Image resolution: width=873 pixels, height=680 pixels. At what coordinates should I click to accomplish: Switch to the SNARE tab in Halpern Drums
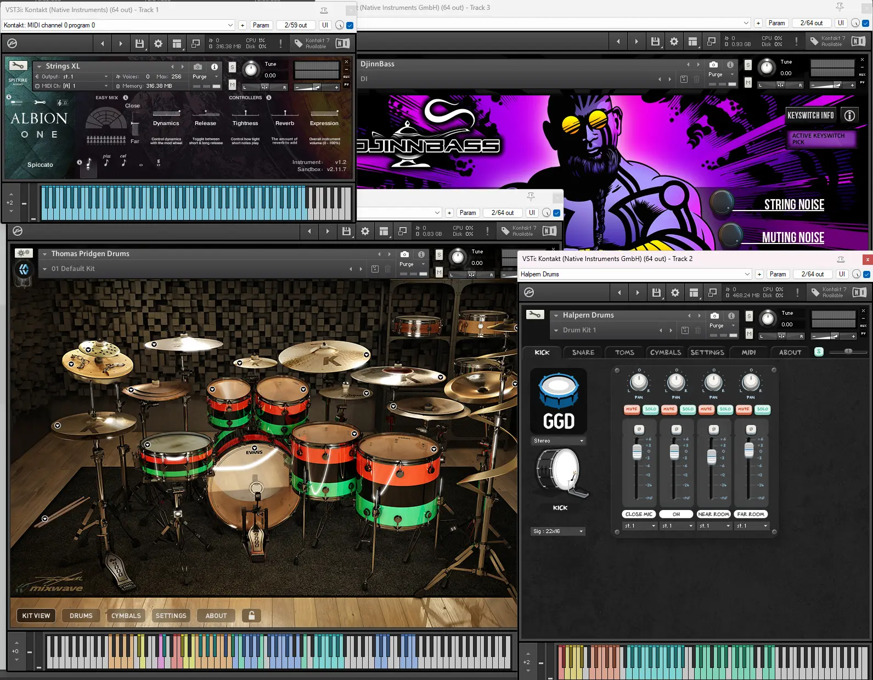click(583, 353)
